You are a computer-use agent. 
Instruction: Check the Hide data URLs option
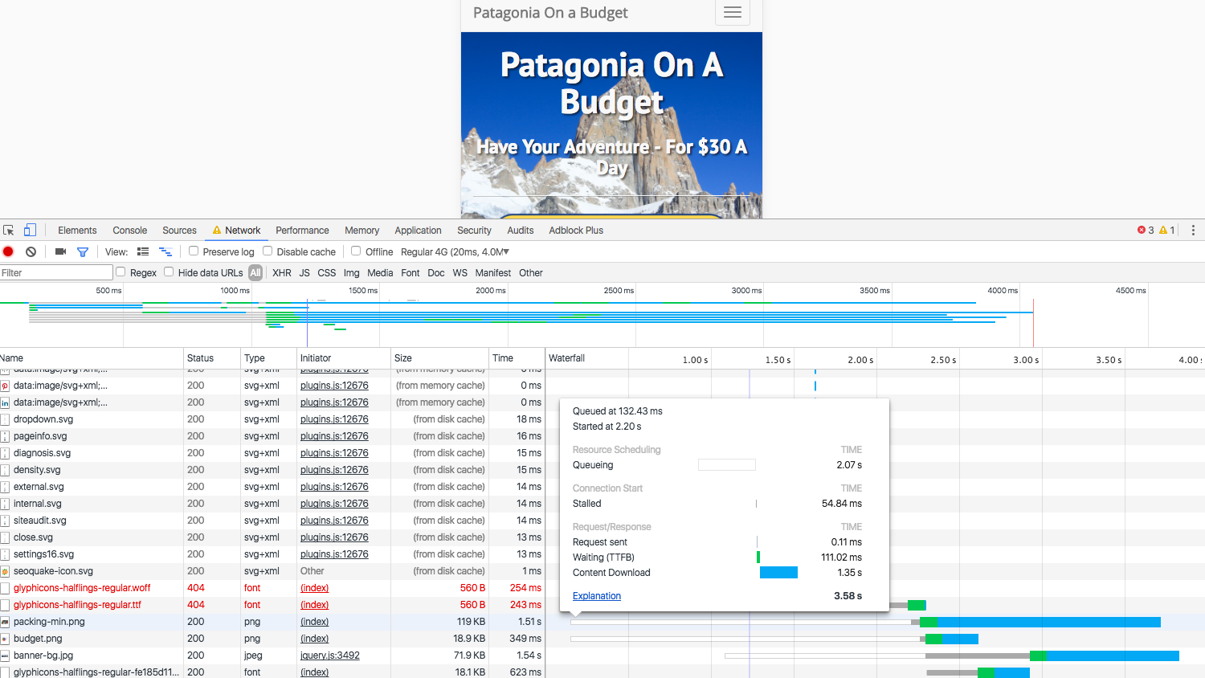(x=169, y=272)
